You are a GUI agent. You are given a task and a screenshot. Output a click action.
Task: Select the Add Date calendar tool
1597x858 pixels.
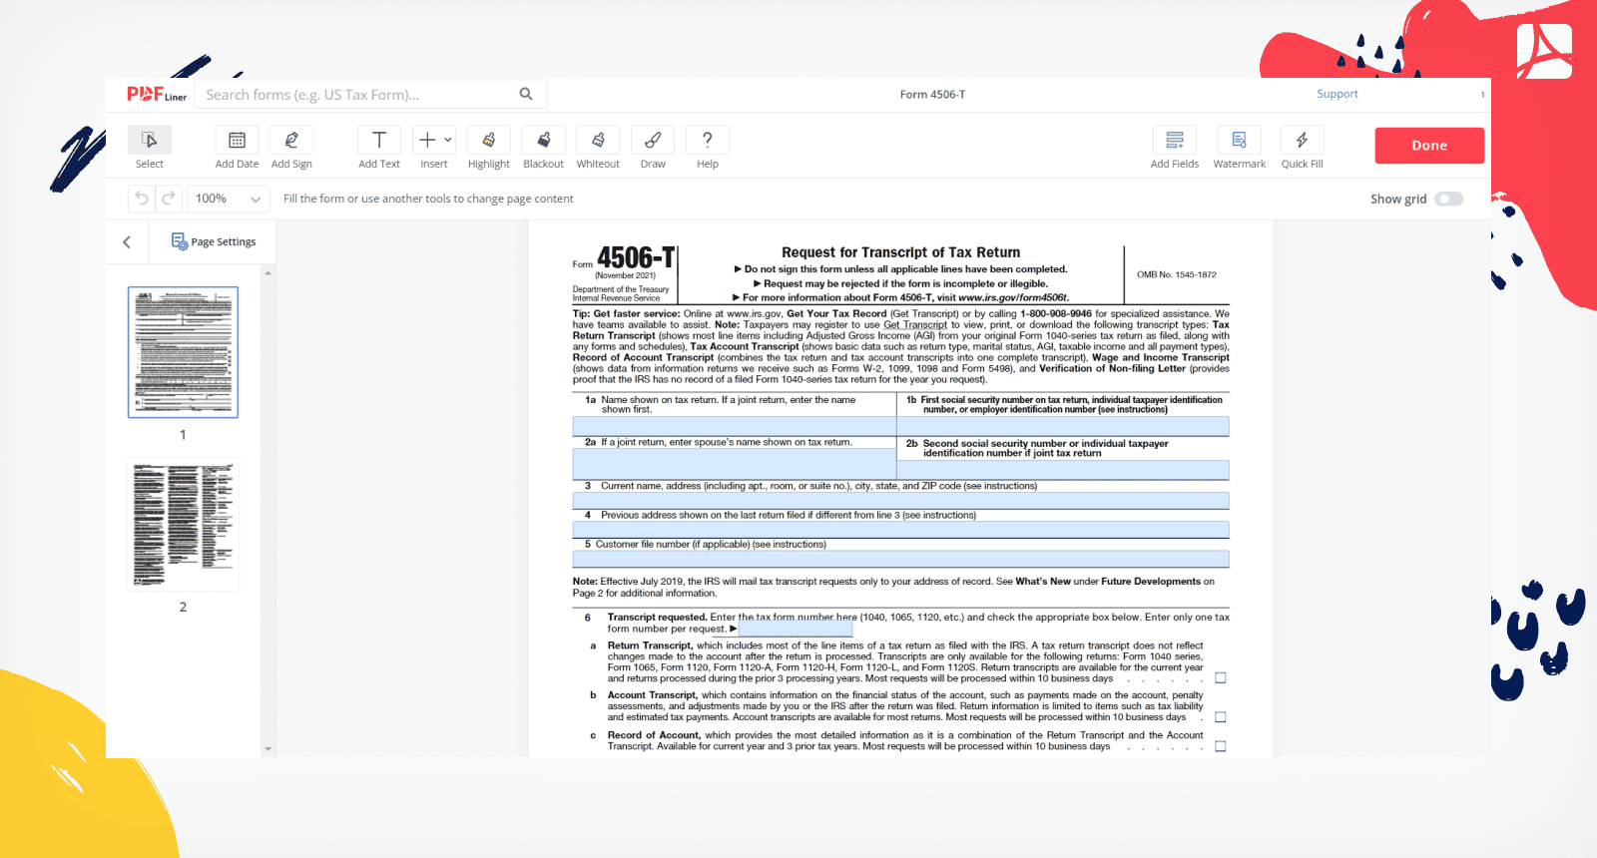click(x=237, y=141)
